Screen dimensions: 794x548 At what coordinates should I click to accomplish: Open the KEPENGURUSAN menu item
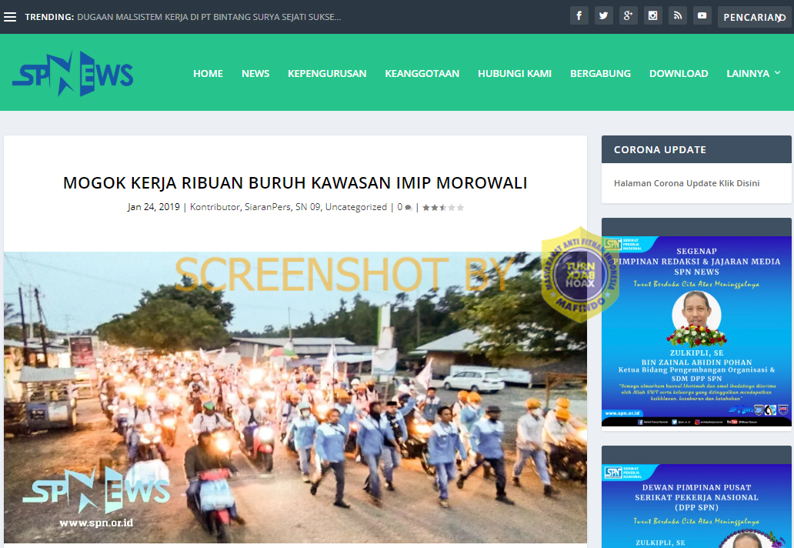click(327, 73)
